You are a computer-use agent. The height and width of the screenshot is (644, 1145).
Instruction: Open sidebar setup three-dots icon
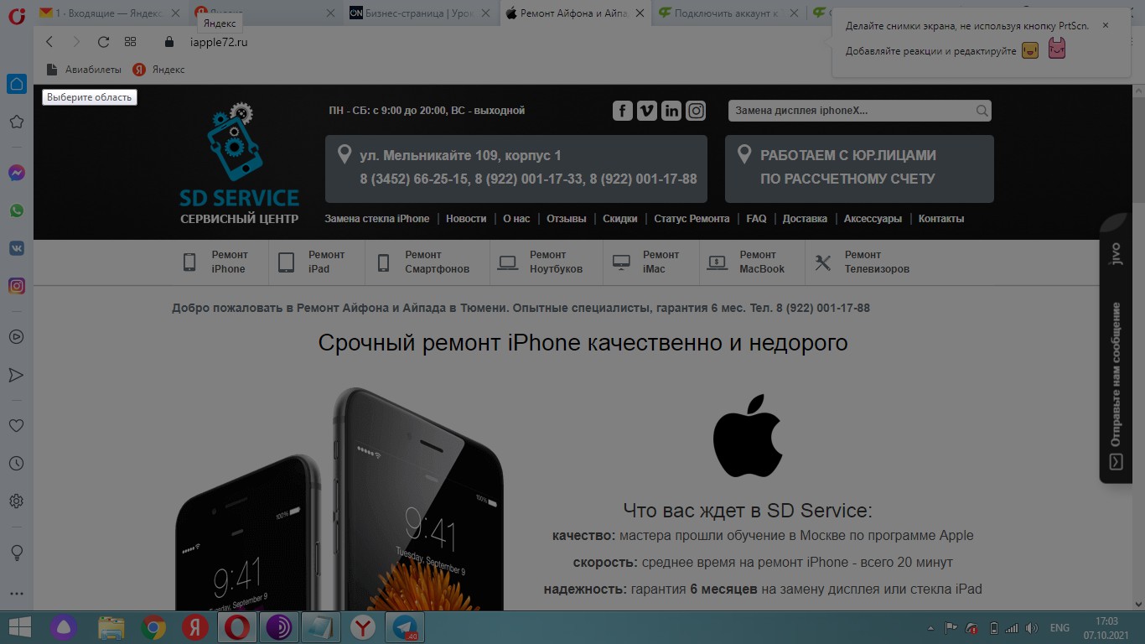16,594
